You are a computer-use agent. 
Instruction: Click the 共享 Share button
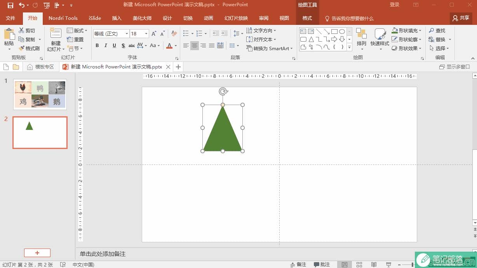pyautogui.click(x=461, y=18)
